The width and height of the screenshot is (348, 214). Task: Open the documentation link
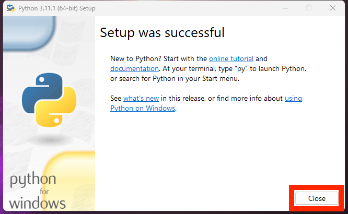tap(134, 69)
